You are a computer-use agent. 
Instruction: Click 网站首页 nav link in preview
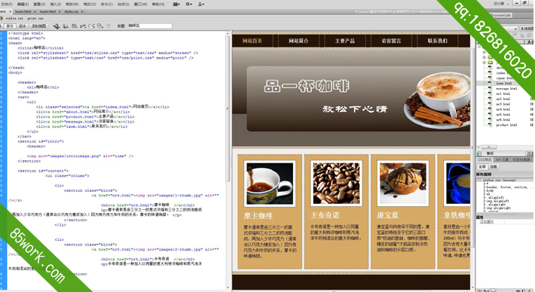[x=252, y=41]
